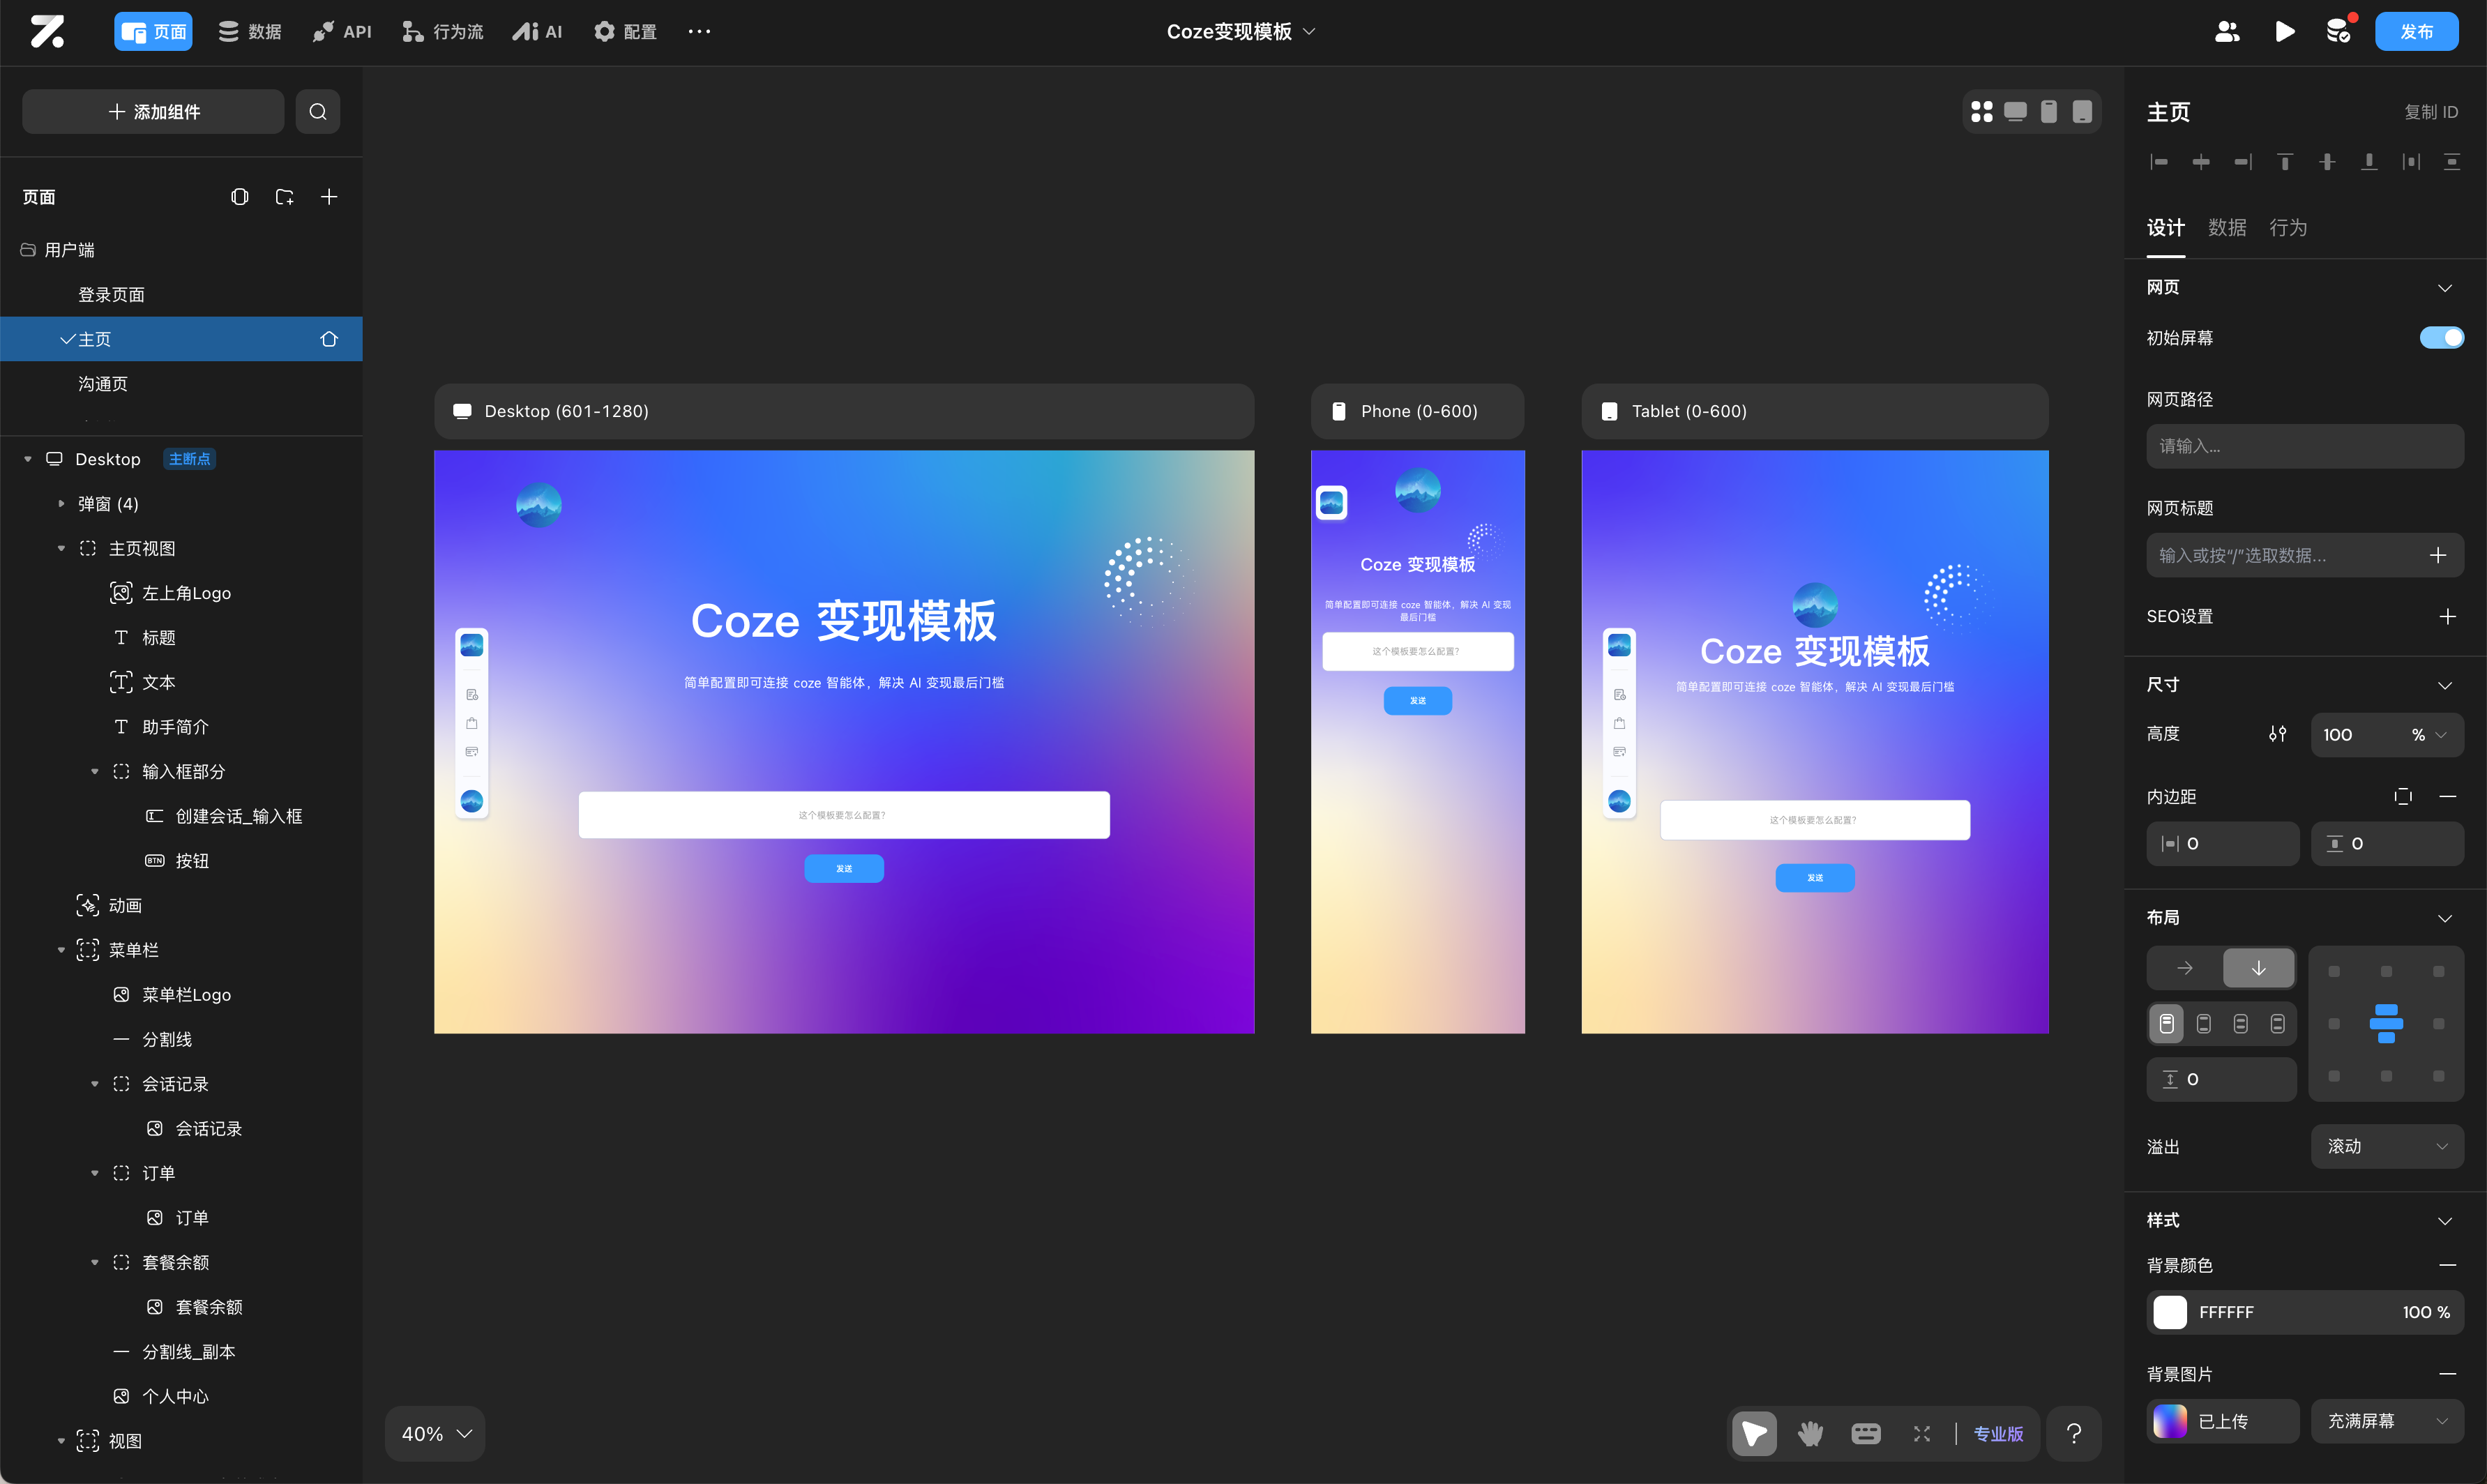Open the 配置 settings tab
Screen dimensions: 2487x1484
coord(625,32)
